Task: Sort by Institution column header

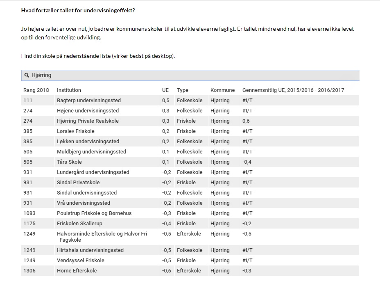Action: coord(69,90)
